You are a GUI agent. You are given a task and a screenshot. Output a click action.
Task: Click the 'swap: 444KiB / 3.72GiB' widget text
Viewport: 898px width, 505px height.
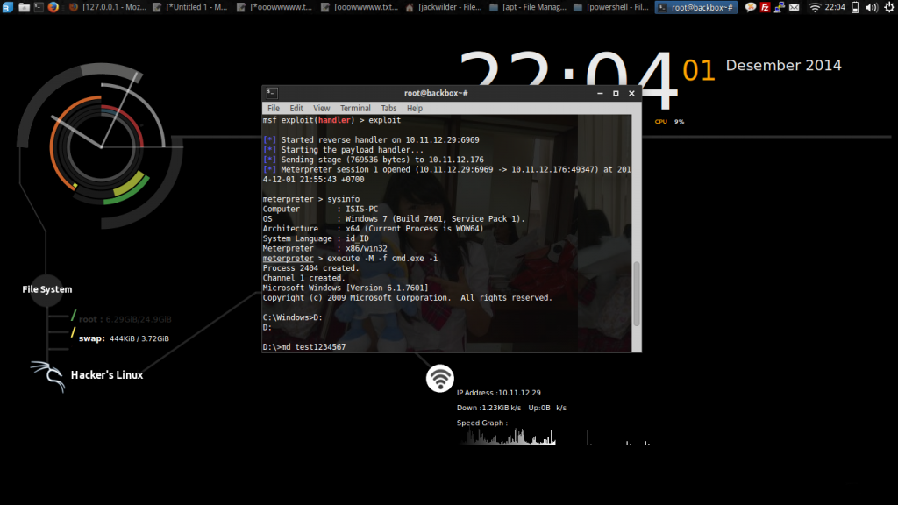point(124,338)
